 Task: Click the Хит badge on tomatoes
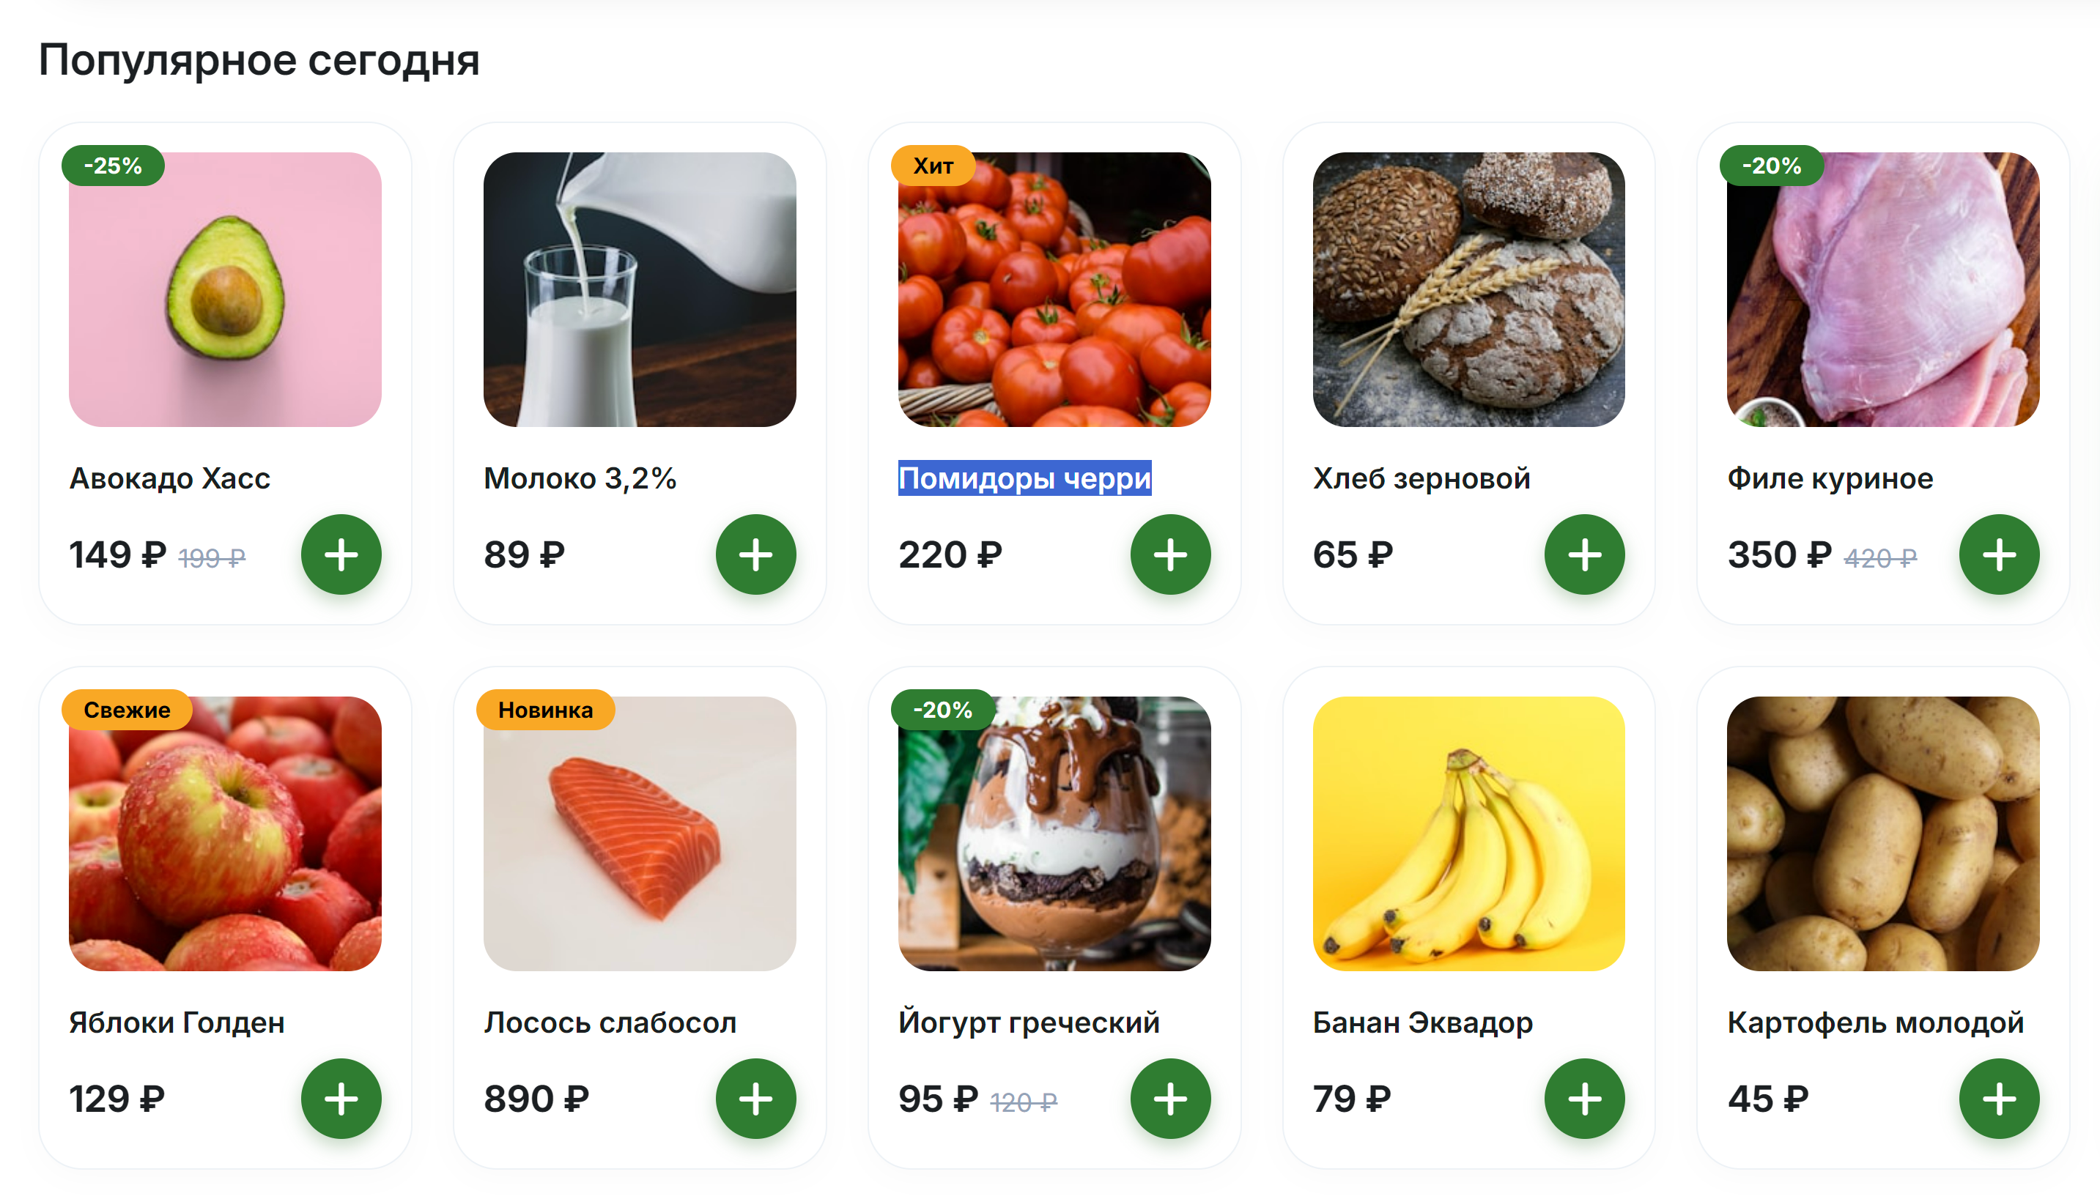[933, 166]
